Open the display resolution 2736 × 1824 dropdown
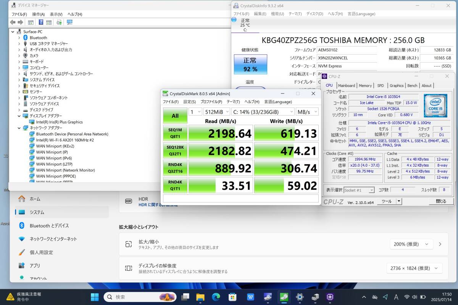Screen dimensions: 458x305 point(414,268)
